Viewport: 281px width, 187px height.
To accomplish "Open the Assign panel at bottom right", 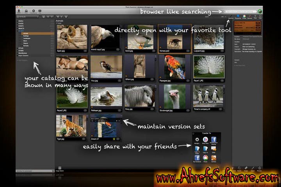I will click(x=246, y=169).
